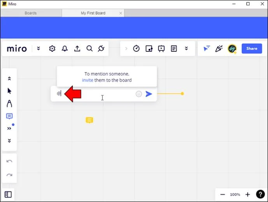Select the My First Board tab
Screen dimensions: 268x202
(x=93, y=13)
